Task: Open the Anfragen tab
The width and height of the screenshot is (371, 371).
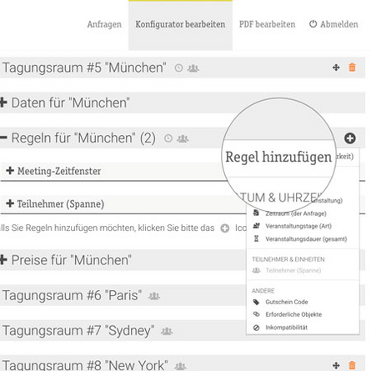Action: click(104, 24)
